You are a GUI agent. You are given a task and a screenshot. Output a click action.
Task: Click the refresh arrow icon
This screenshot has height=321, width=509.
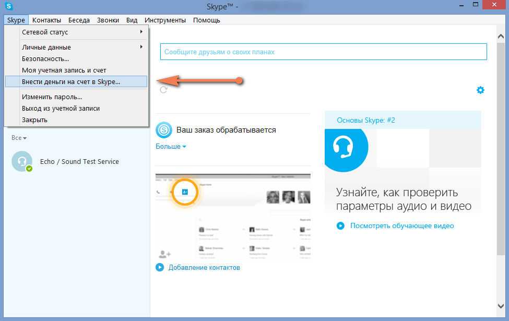(x=163, y=90)
